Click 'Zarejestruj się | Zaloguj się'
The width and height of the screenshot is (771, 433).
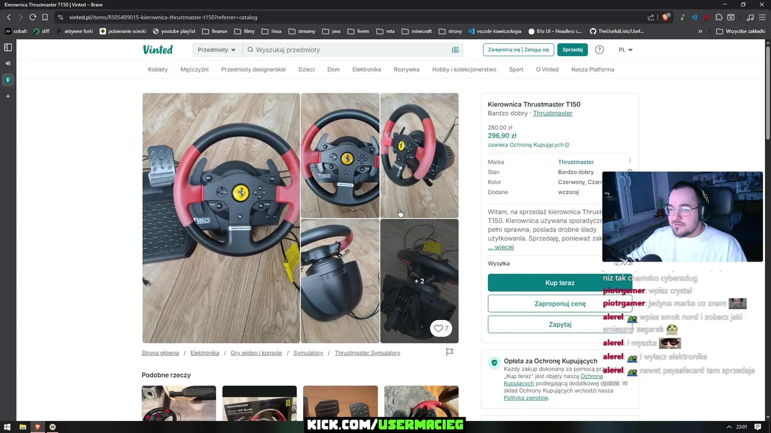click(x=518, y=50)
